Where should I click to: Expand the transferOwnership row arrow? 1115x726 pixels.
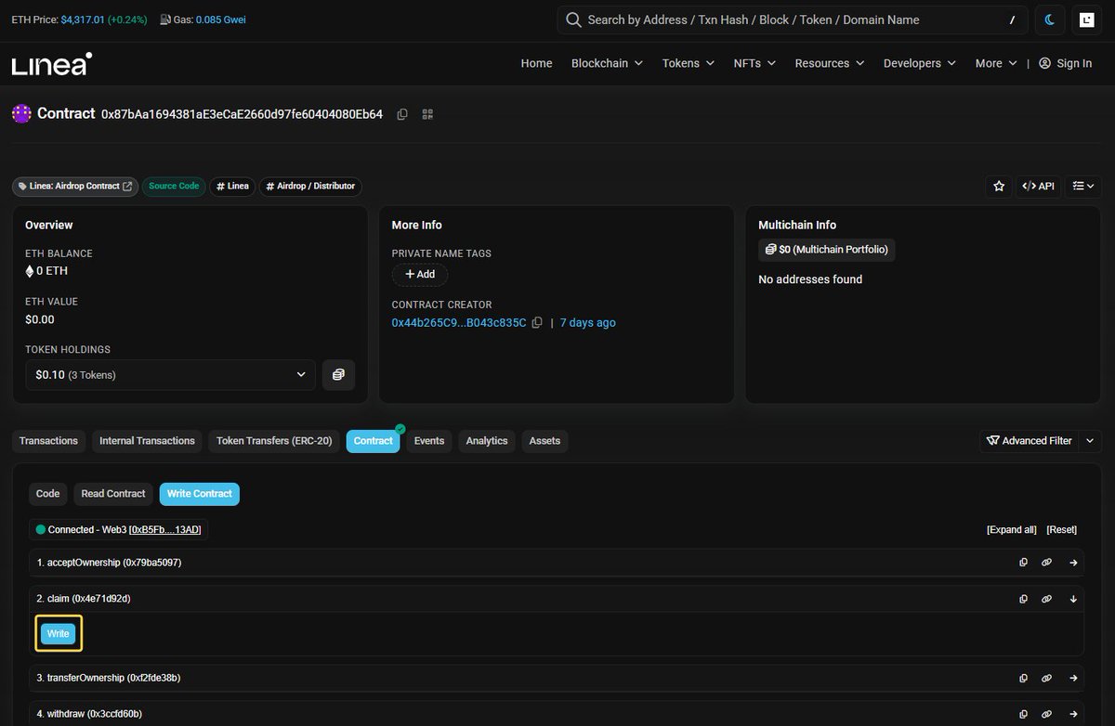tap(1073, 678)
